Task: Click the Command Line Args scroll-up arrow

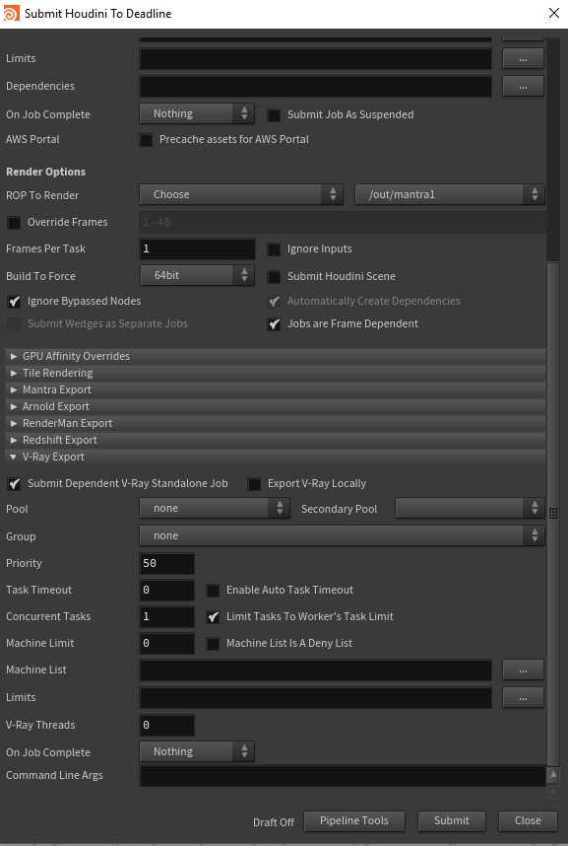Action: [553, 774]
